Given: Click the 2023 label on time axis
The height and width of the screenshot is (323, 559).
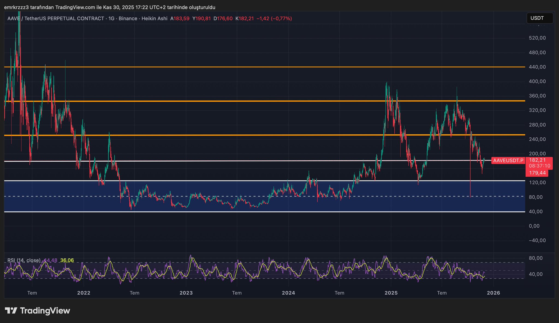Looking at the screenshot, I should click(x=186, y=293).
